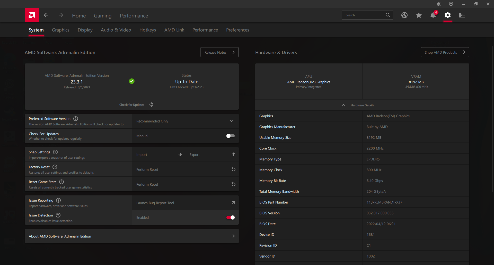
Task: Click the Check for Updates refresh icon
Action: (x=151, y=105)
